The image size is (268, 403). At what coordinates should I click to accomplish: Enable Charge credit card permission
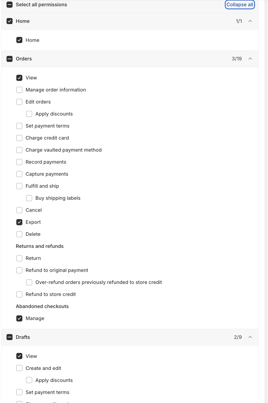(x=19, y=138)
